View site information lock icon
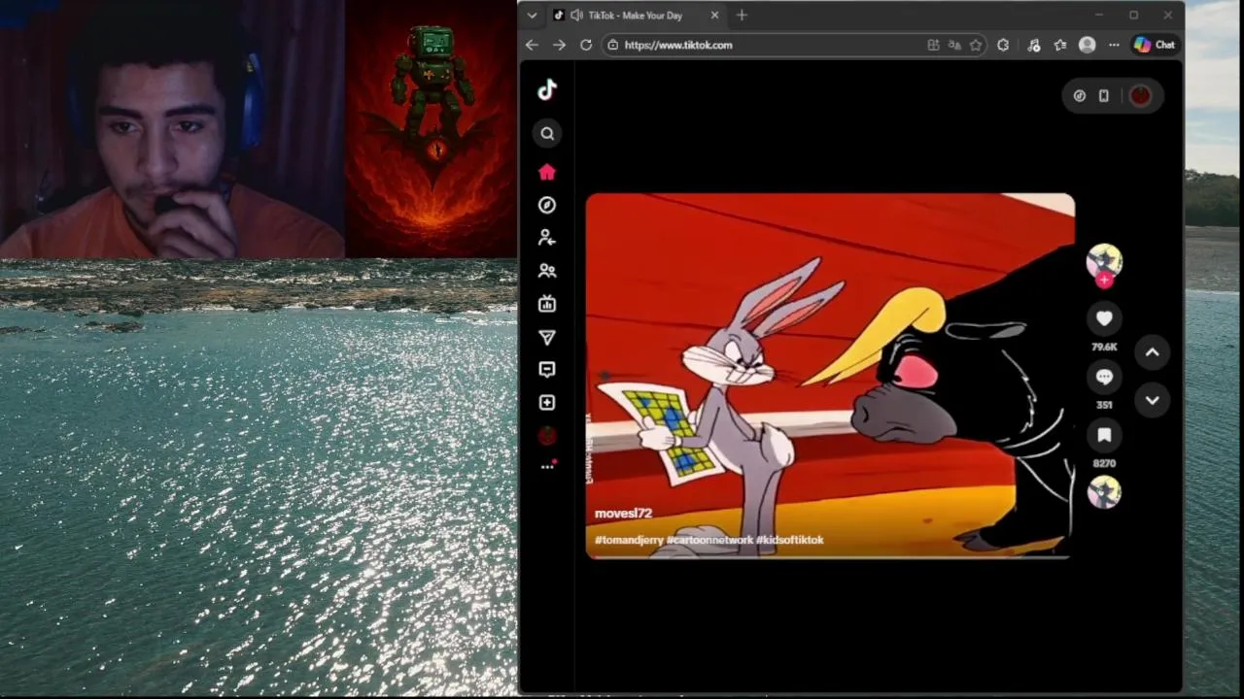1244x699 pixels. tap(612, 45)
